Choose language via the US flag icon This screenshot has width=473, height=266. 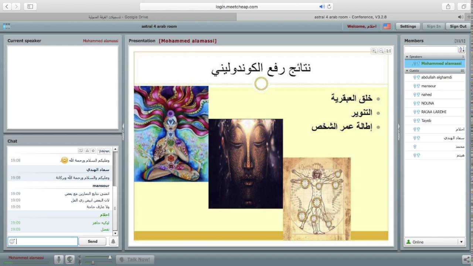coord(387,26)
